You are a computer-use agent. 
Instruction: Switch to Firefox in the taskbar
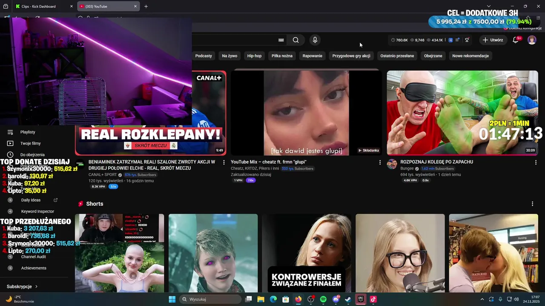298,299
